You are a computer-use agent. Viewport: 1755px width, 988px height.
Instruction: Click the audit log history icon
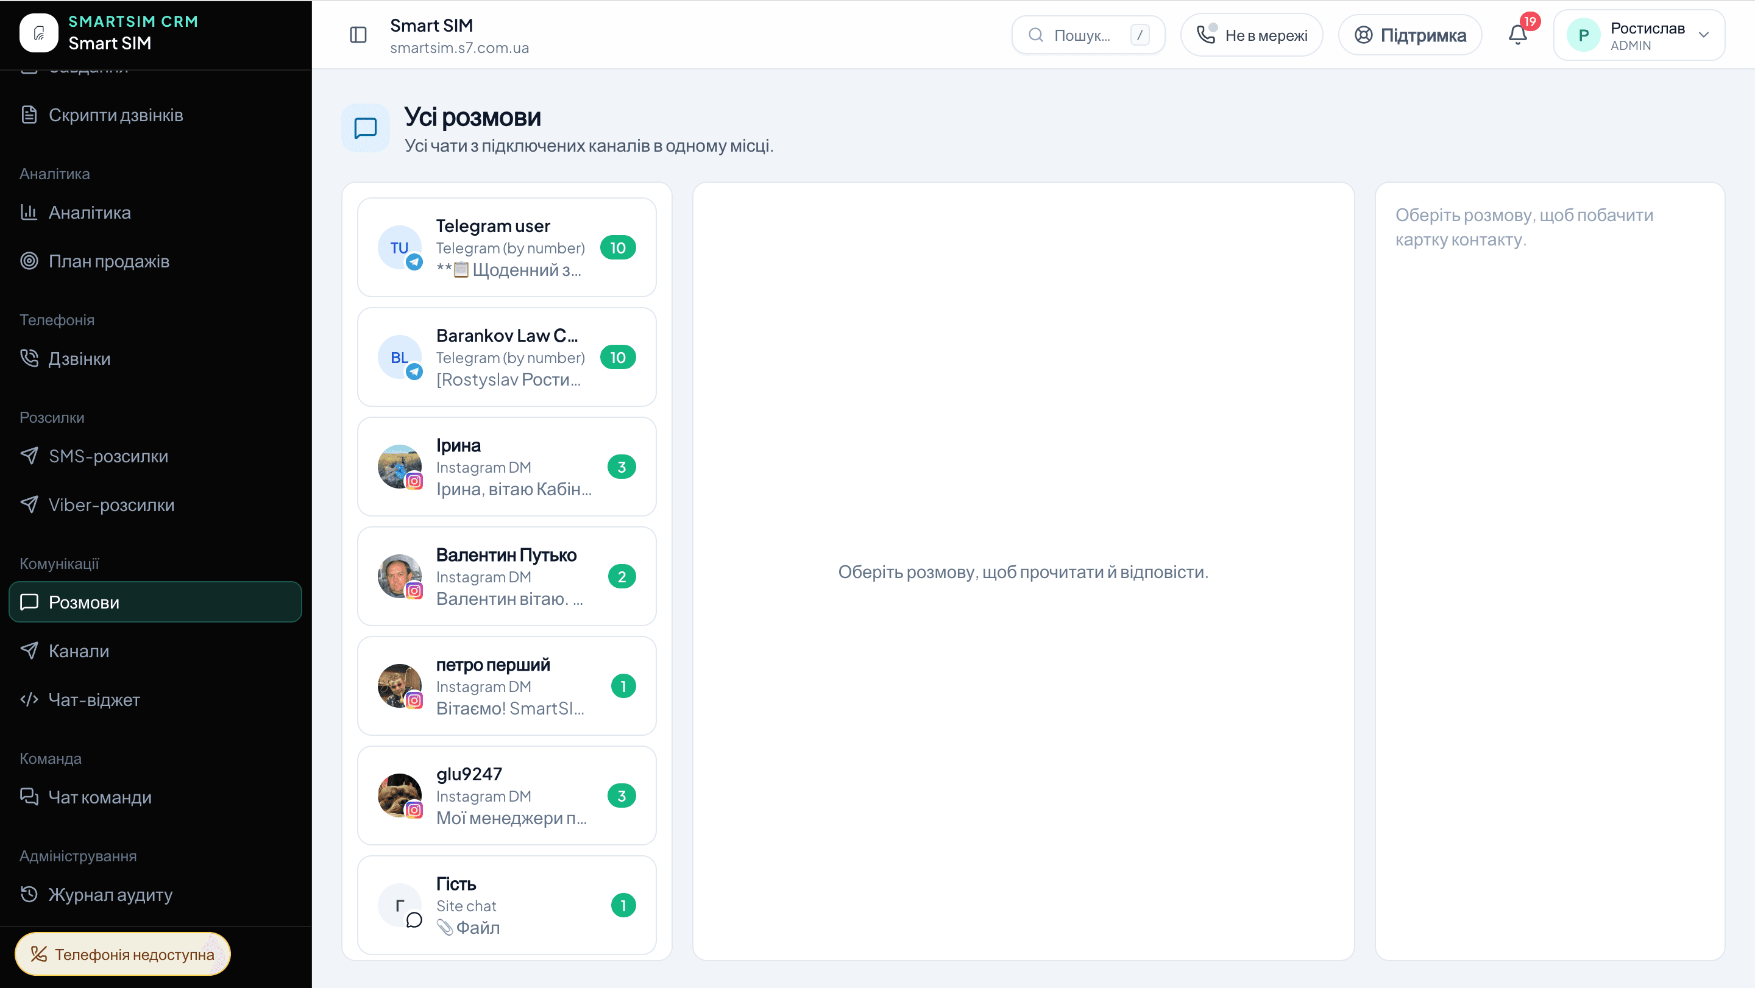pos(29,894)
